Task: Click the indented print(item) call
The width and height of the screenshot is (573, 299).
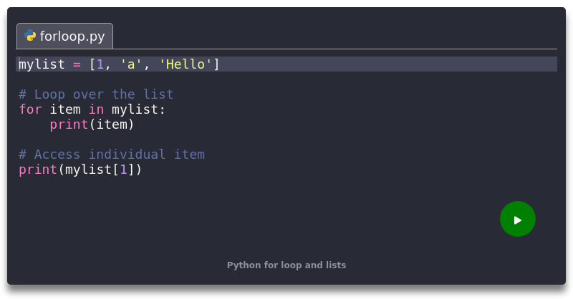Action: (92, 124)
